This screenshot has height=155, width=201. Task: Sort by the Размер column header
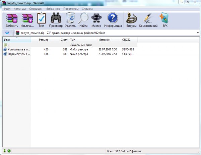point(41,40)
